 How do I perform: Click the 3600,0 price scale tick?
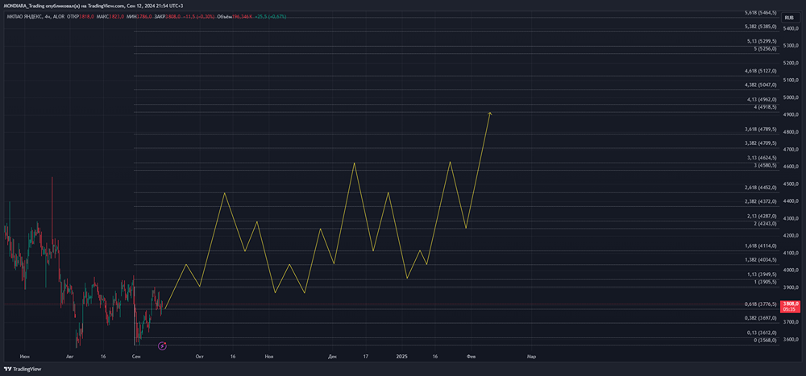coord(790,340)
